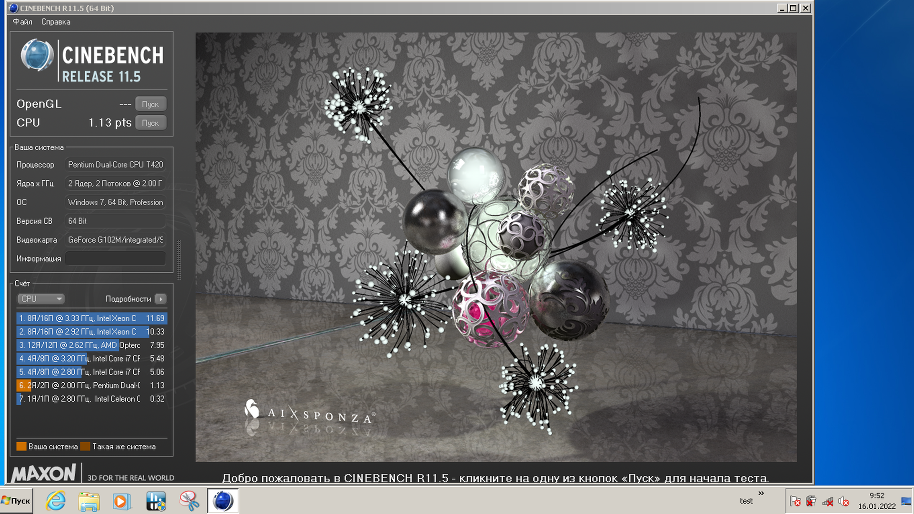This screenshot has height=514, width=914.
Task: Maximize the Cinebench window
Action: [x=794, y=8]
